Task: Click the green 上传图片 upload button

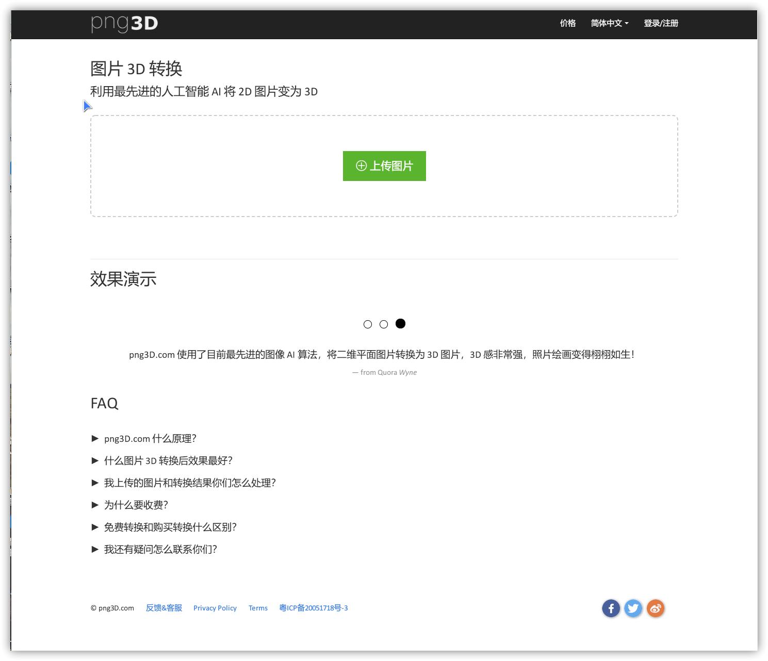Action: 384,166
